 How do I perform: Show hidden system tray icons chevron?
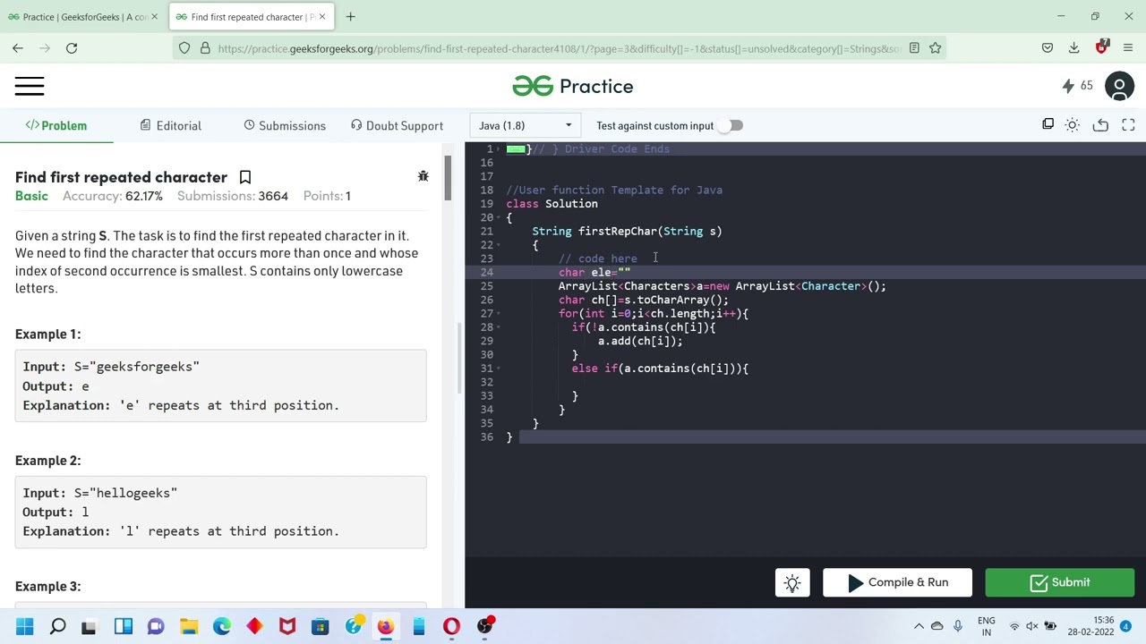919,626
